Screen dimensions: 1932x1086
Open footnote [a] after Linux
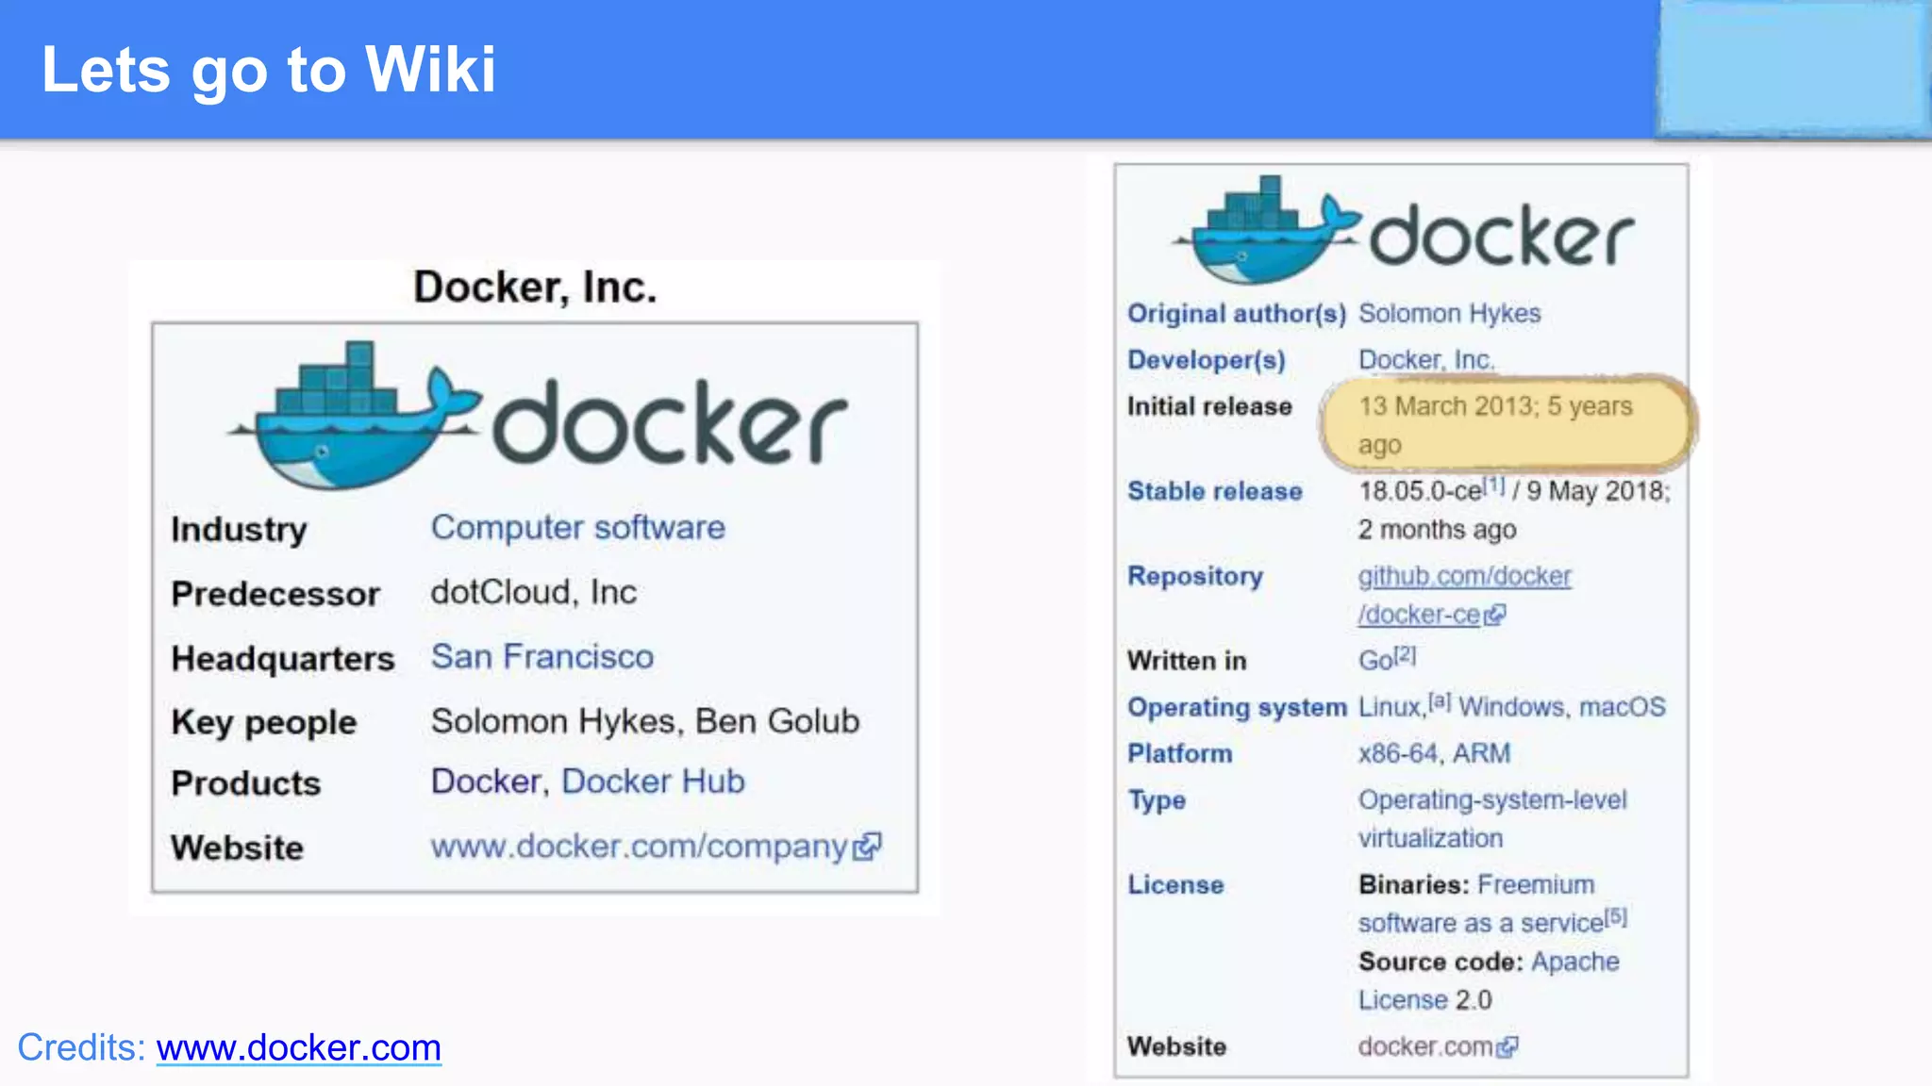[1440, 701]
